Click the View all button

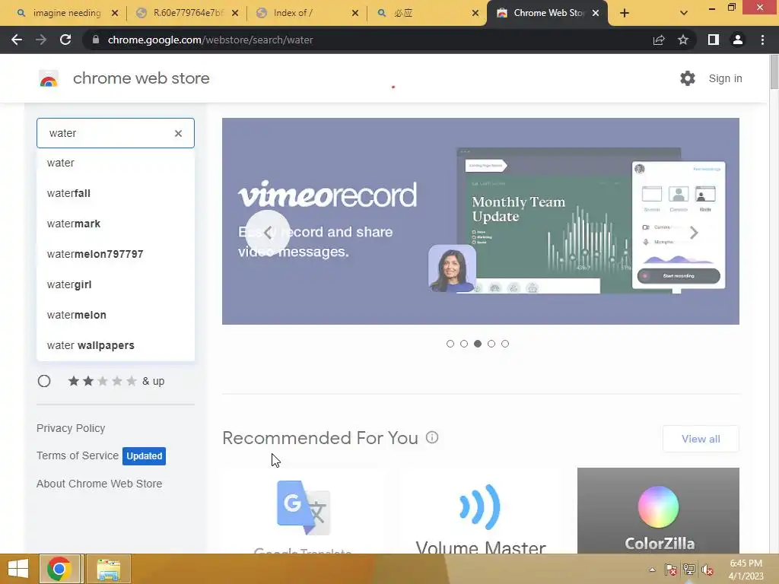[x=701, y=439]
